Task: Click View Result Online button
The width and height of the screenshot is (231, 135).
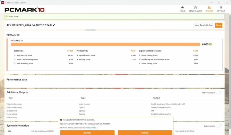Action: pyautogui.click(x=203, y=25)
